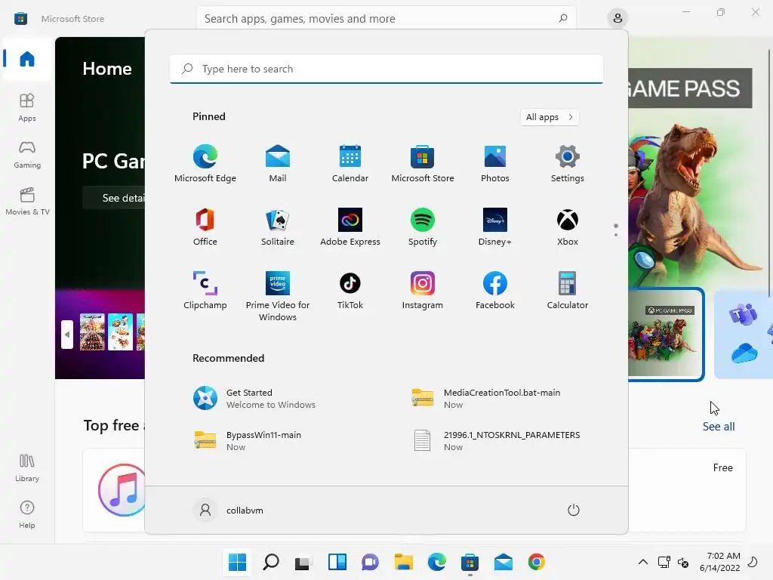Click the See details button on banner
Image resolution: width=773 pixels, height=580 pixels.
(115, 198)
